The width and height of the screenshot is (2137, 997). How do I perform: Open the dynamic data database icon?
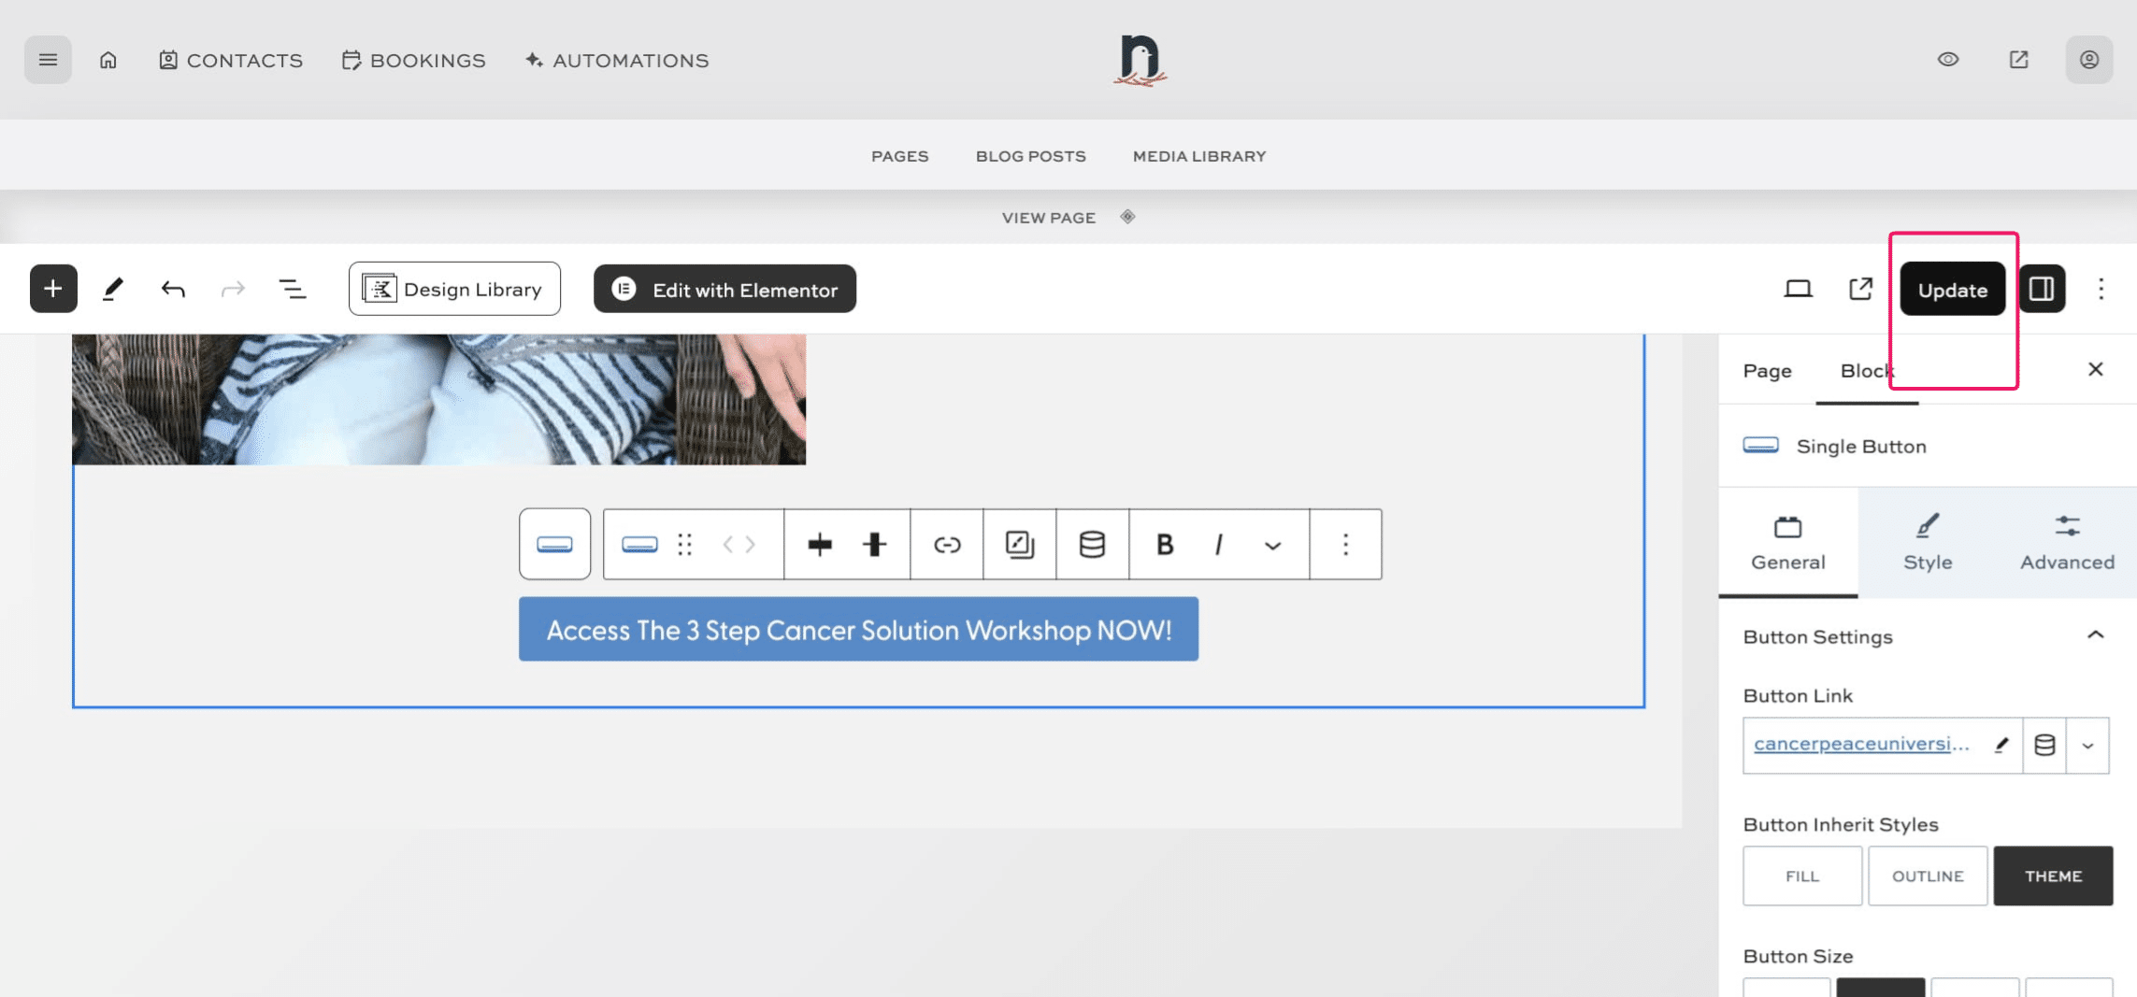point(1091,544)
